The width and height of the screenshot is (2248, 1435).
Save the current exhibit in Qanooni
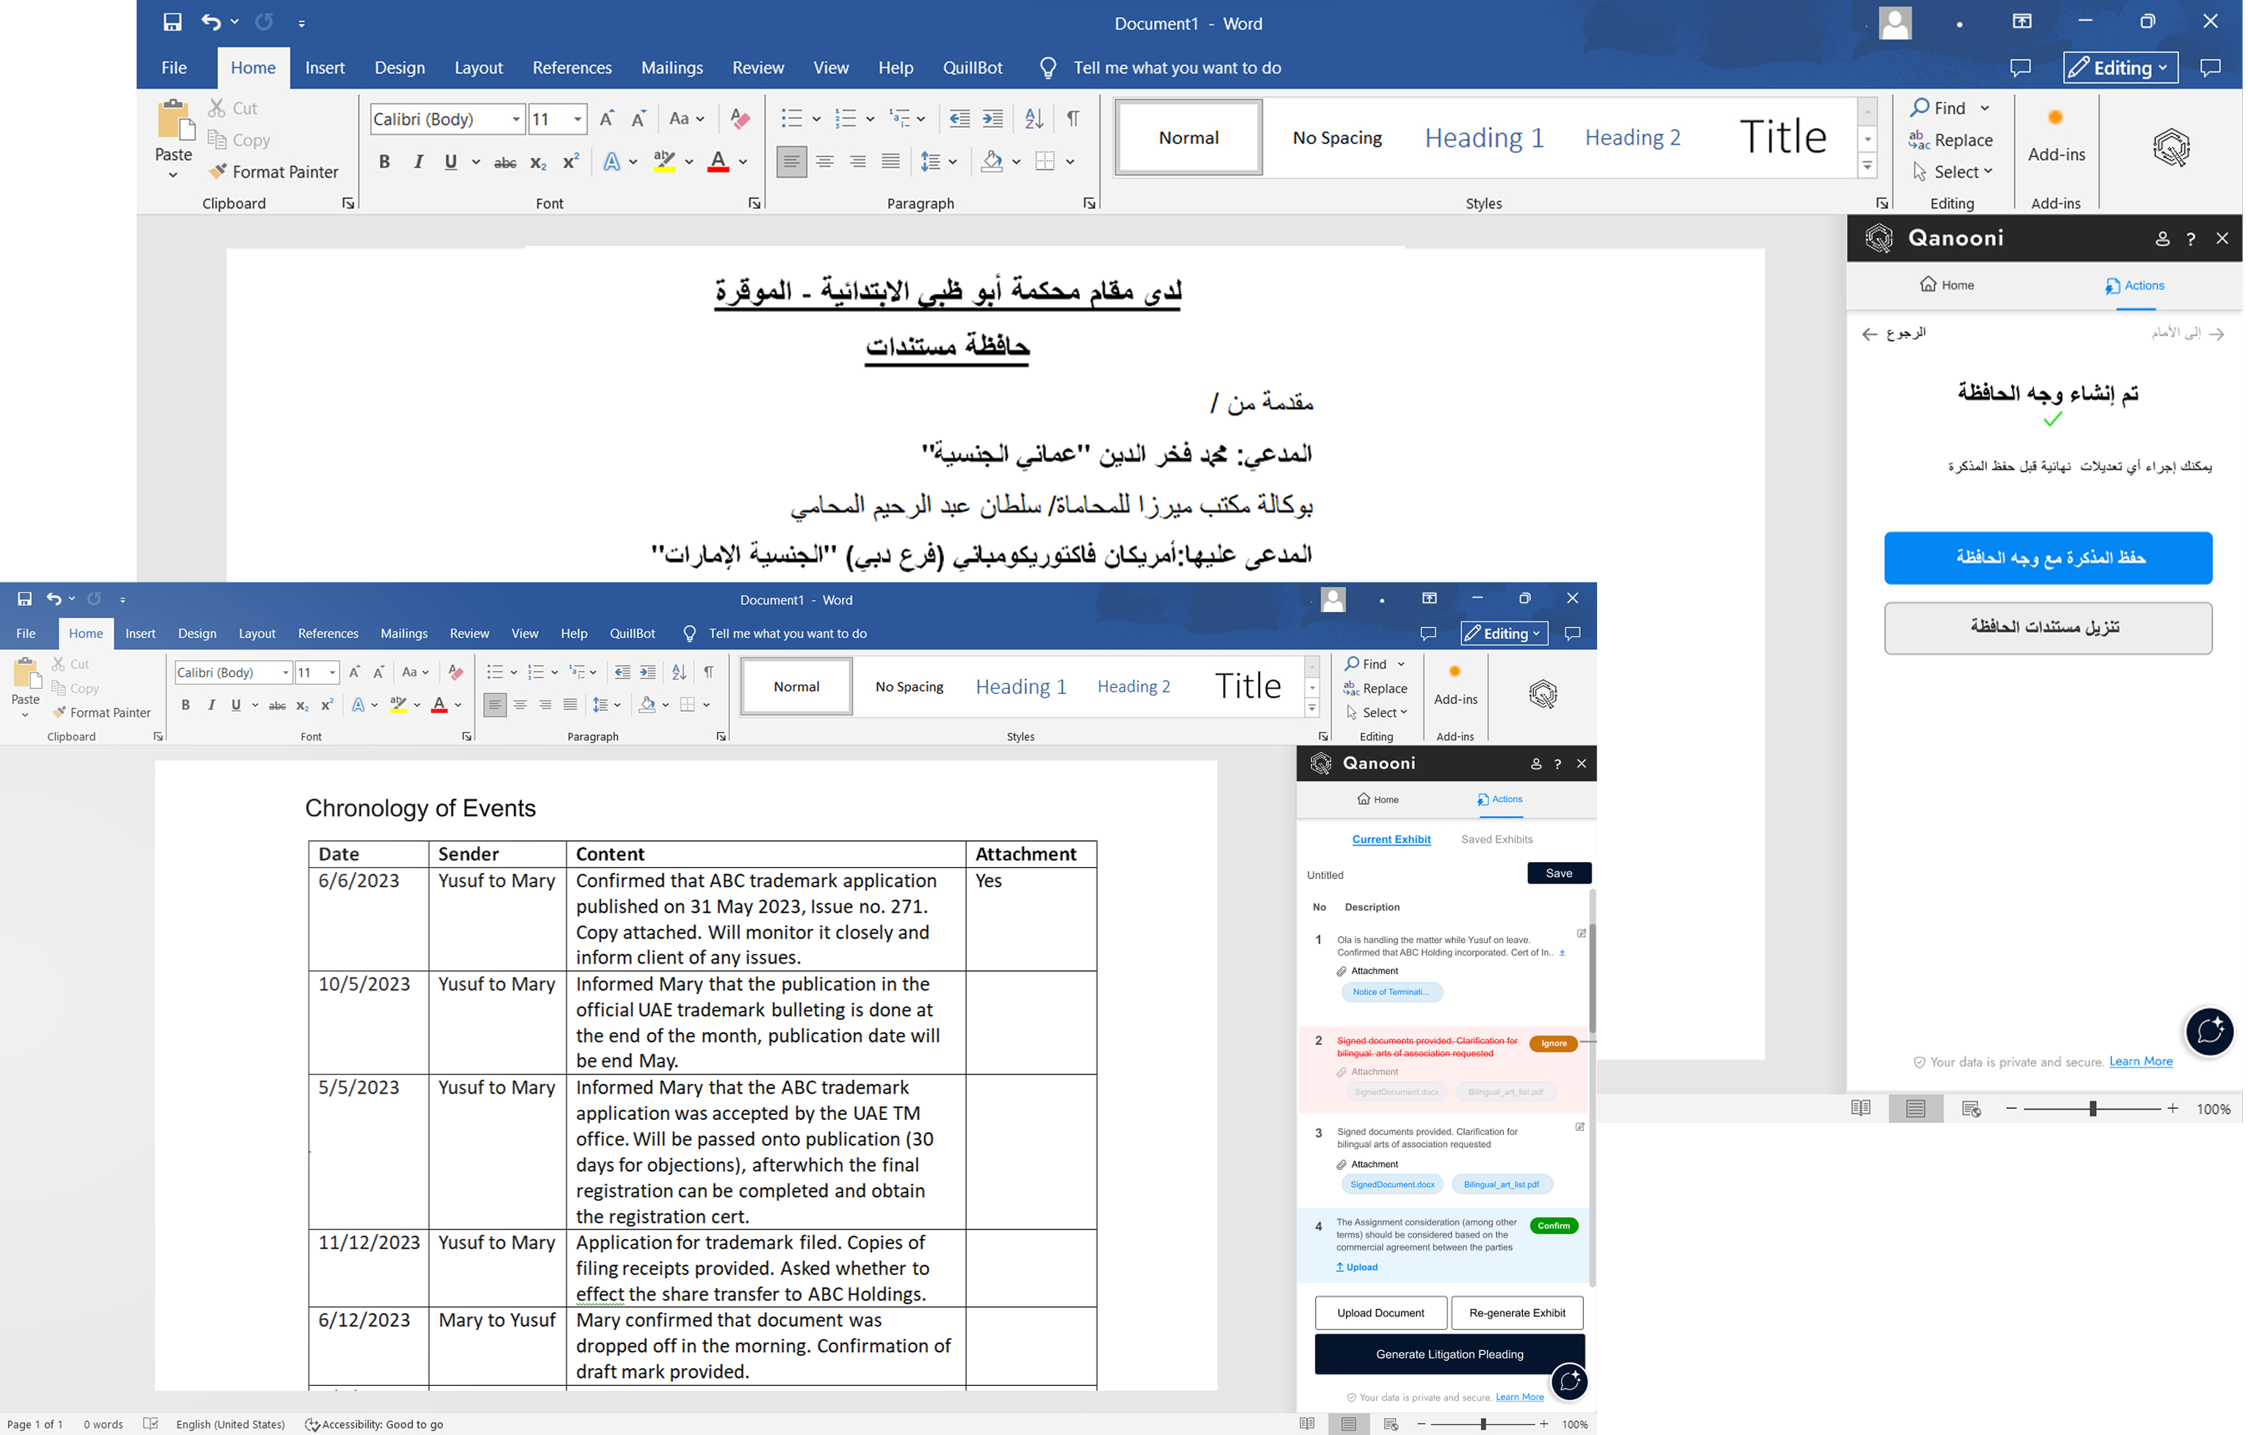1557,872
